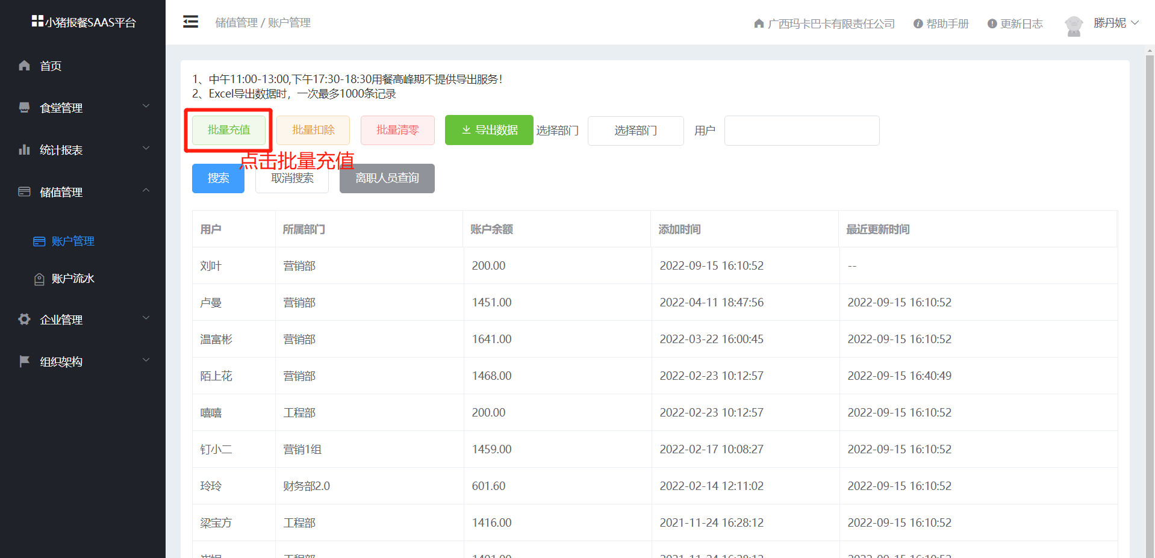Click added time 2021-11-24 16:28:12
The height and width of the screenshot is (558, 1155).
712,522
